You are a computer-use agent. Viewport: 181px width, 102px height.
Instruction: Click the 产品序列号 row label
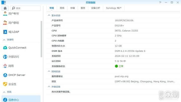57,20
